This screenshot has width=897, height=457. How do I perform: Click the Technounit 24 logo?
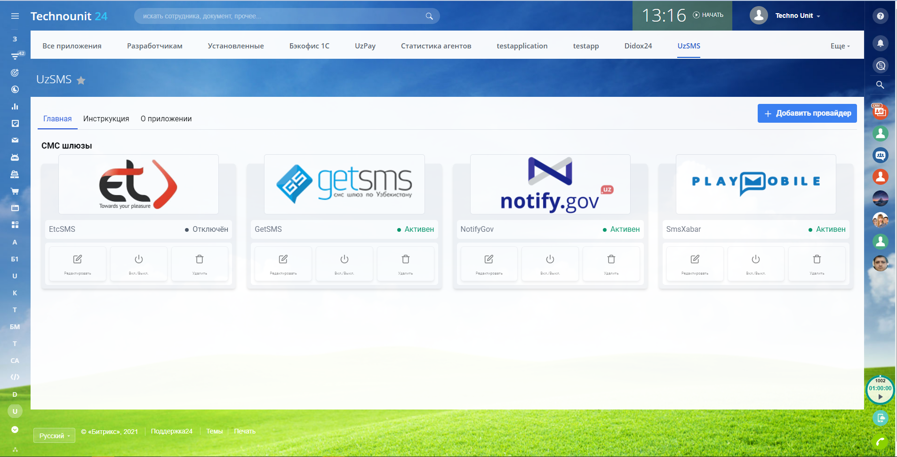point(69,16)
